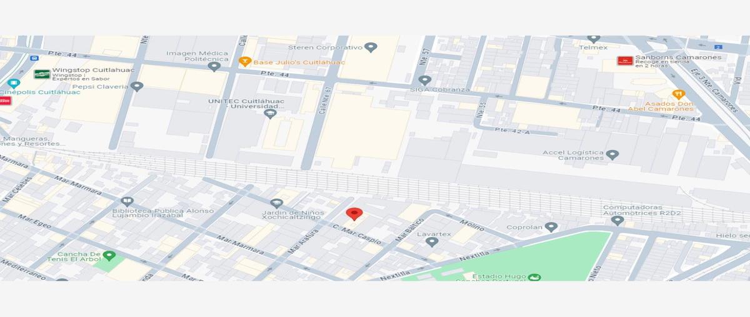
Task: Click Asados Don Abel Camarones restaurant icon
Action: click(x=679, y=94)
